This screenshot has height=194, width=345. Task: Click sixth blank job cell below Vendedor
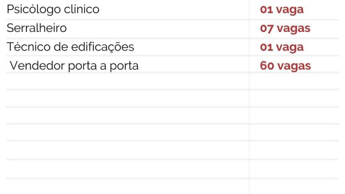pyautogui.click(x=127, y=169)
